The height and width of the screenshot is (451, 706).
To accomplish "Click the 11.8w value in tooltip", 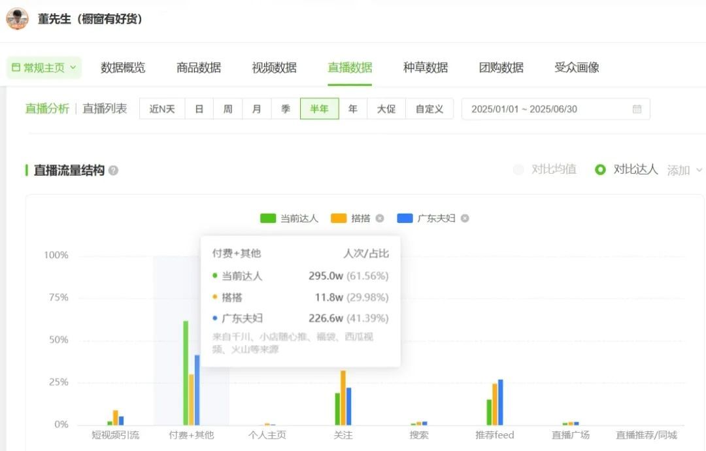I will point(329,297).
